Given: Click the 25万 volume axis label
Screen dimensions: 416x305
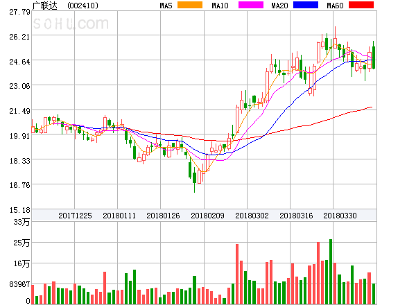Looking at the screenshot, I should 22,243.
